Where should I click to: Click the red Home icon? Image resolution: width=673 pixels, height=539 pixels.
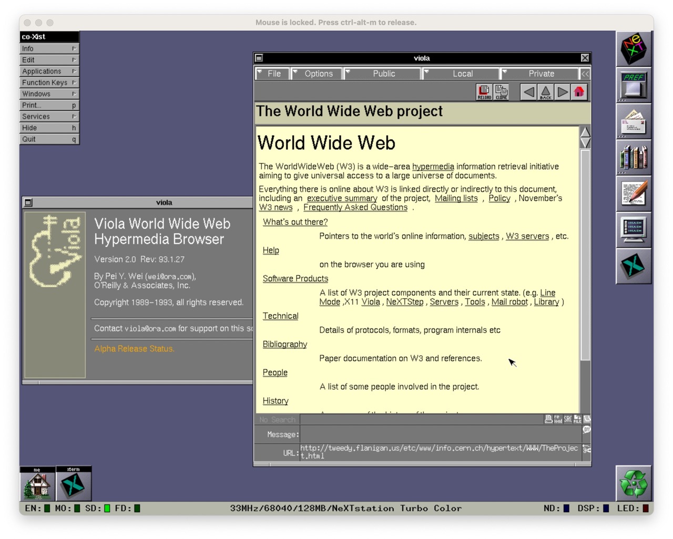coord(579,92)
